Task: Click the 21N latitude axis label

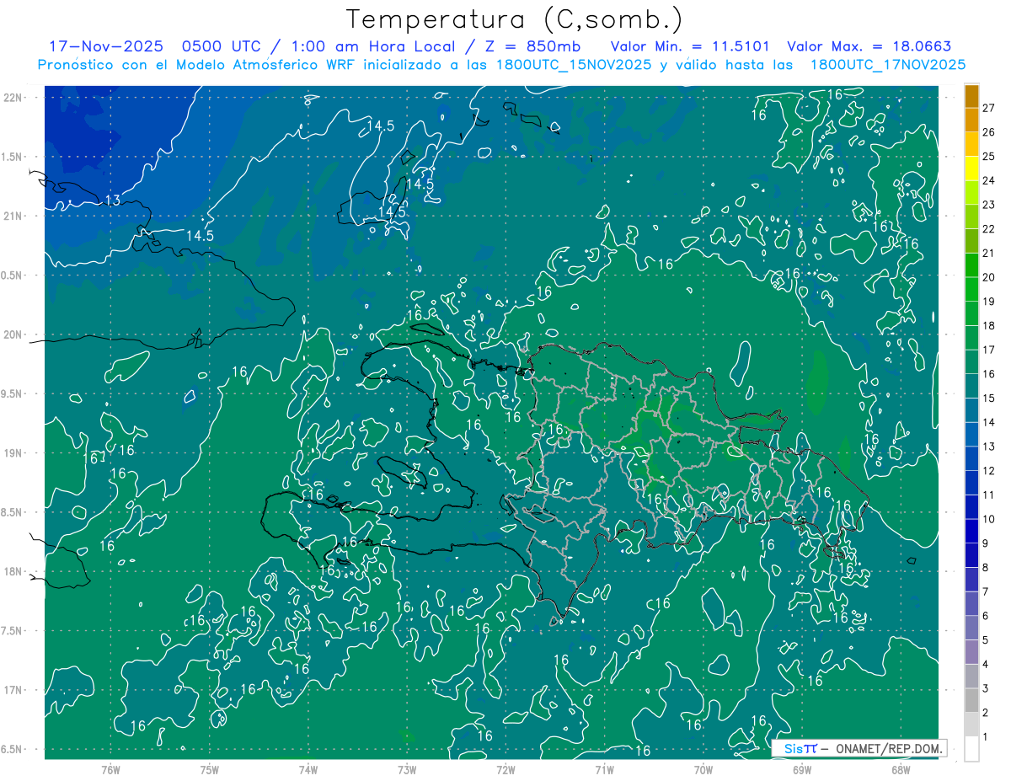Action: tap(12, 216)
